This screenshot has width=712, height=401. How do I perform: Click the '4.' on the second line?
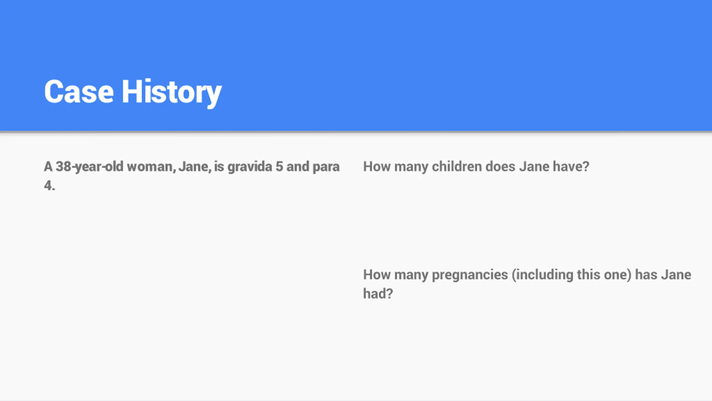coord(50,185)
